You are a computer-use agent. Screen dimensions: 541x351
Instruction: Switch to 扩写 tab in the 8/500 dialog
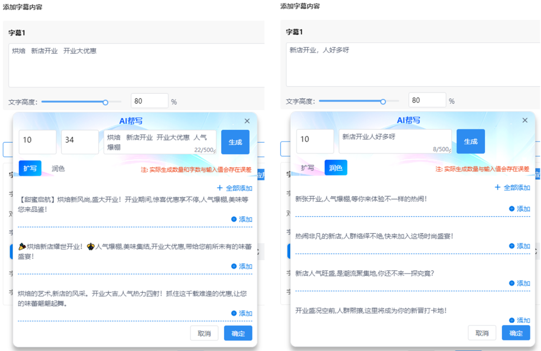[x=307, y=168]
